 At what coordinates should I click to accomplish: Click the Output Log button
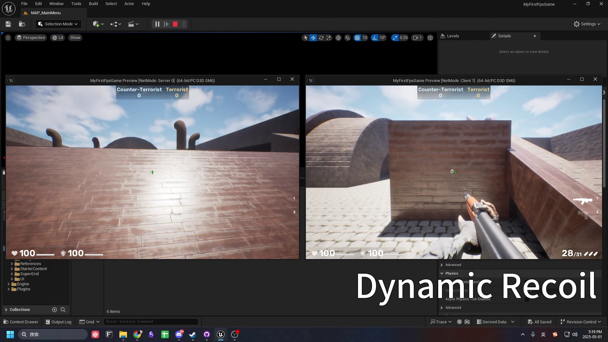click(59, 322)
